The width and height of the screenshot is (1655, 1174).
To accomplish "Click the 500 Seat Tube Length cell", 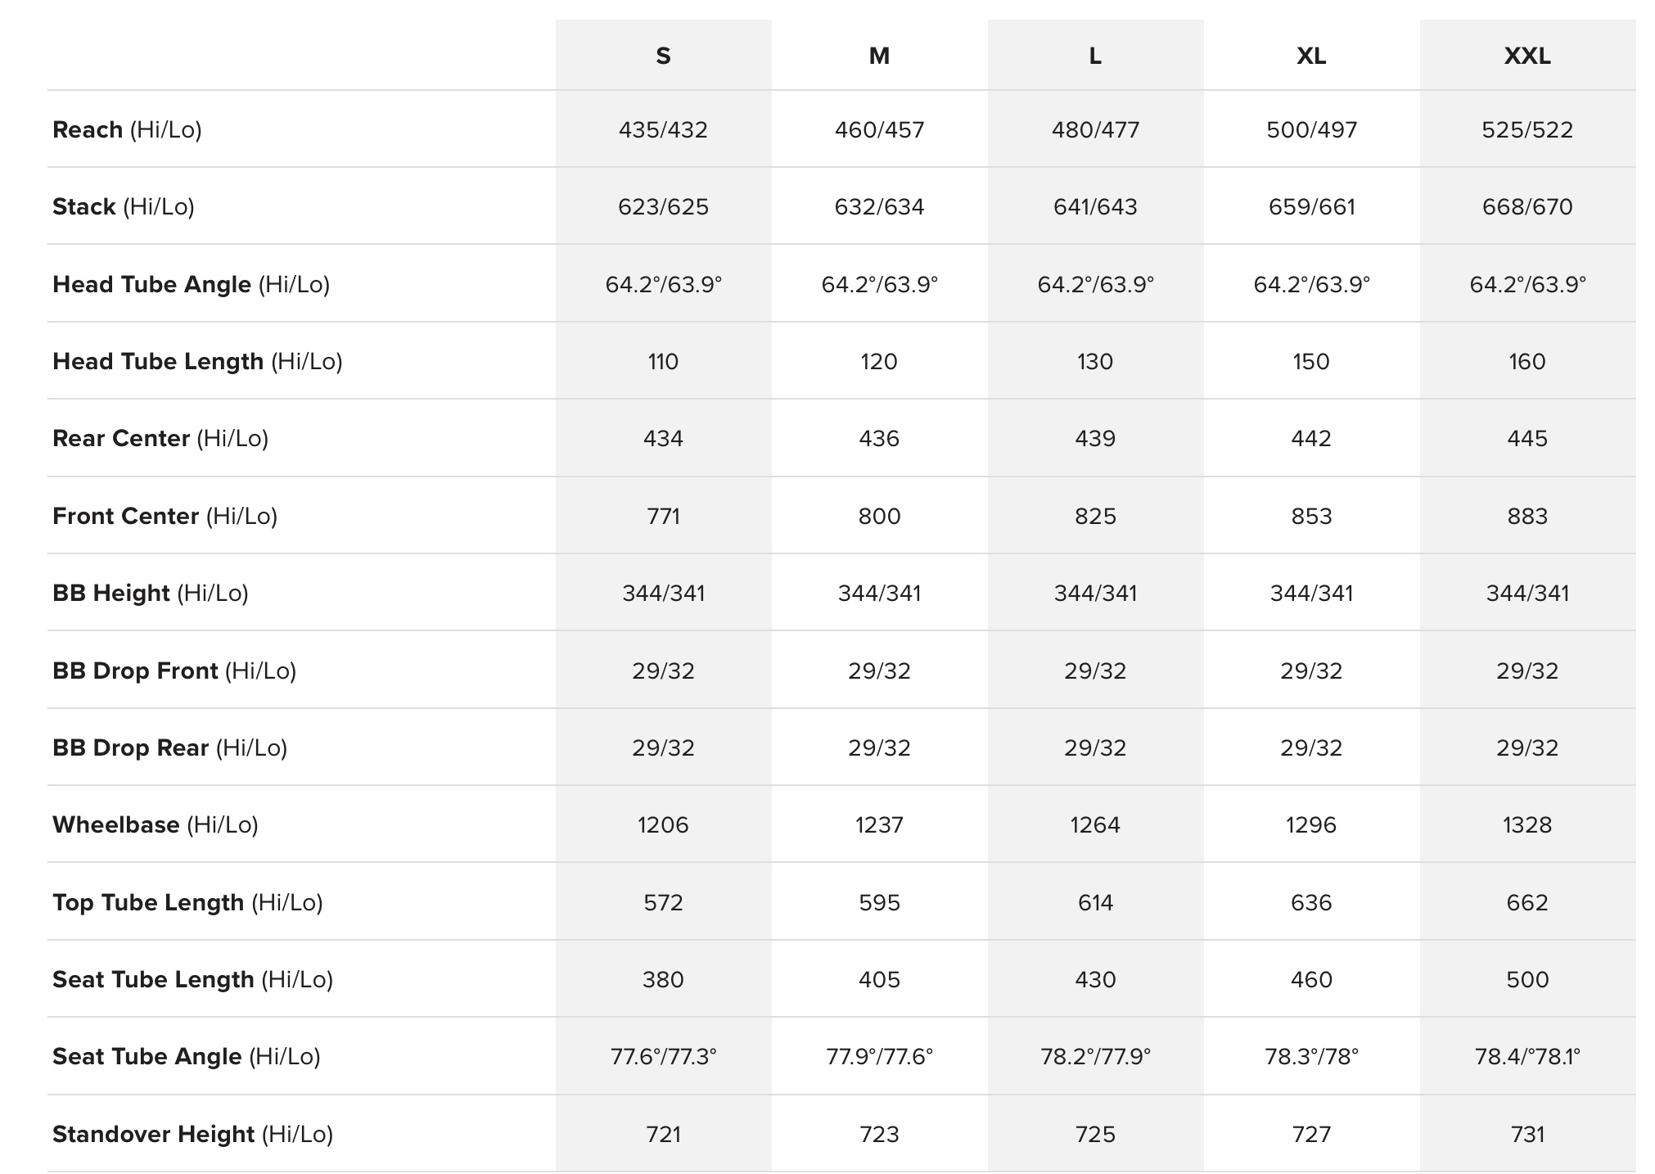I will pos(1527,979).
